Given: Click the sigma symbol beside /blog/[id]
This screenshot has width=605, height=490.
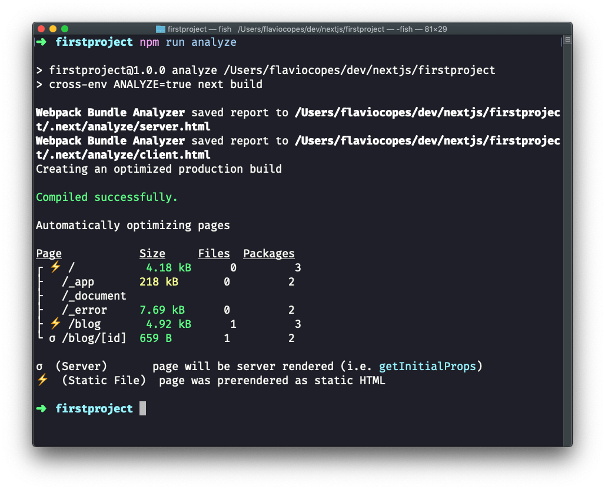Looking at the screenshot, I should click(52, 338).
